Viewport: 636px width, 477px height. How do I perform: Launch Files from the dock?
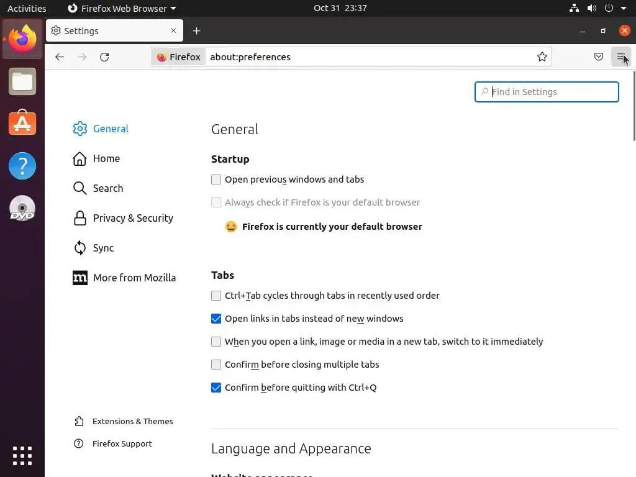[22, 81]
